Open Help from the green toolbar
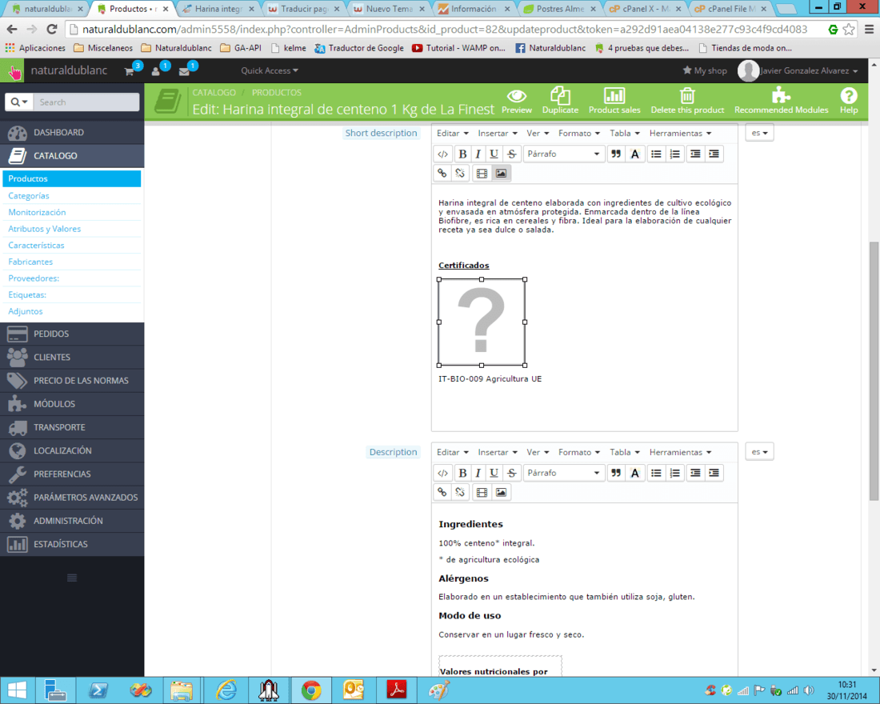The image size is (880, 704). coord(849,101)
